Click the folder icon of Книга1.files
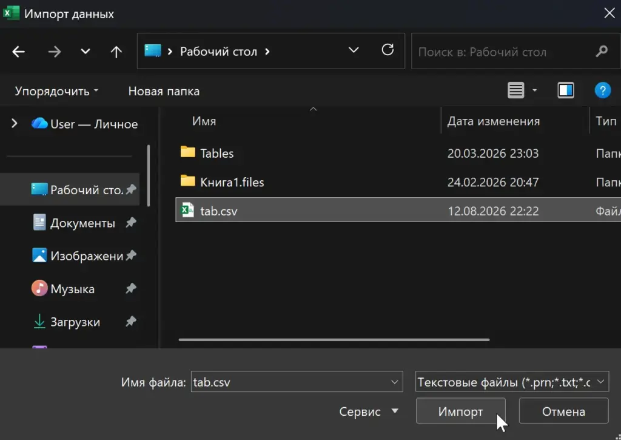The image size is (621, 440). pos(188,181)
